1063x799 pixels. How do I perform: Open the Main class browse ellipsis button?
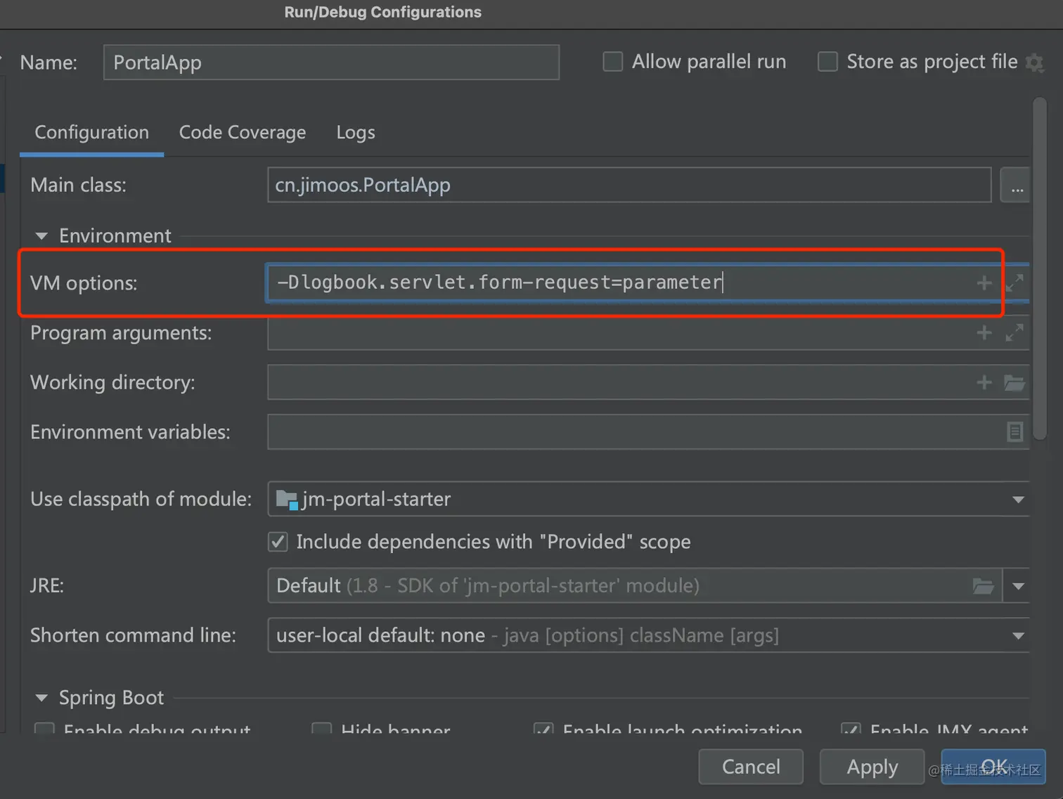pyautogui.click(x=1017, y=185)
